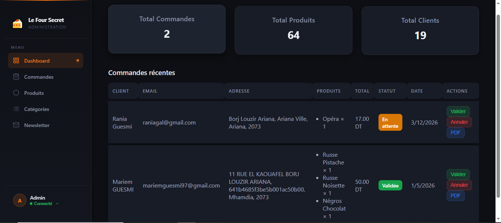501x223 pixels.
Task: Click the Dashboard grid icon
Action: coord(16,61)
